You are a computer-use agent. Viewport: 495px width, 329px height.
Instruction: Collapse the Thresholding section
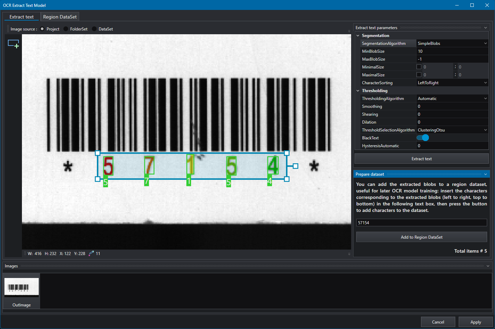pos(358,91)
